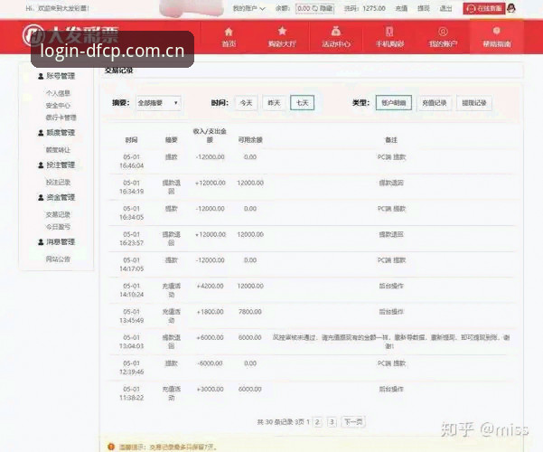Select the 七天 time filter
Image resolution: width=543 pixels, height=452 pixels.
[x=302, y=103]
